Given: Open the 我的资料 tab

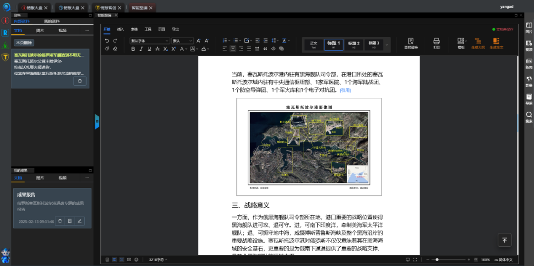Looking at the screenshot, I should coord(52,21).
